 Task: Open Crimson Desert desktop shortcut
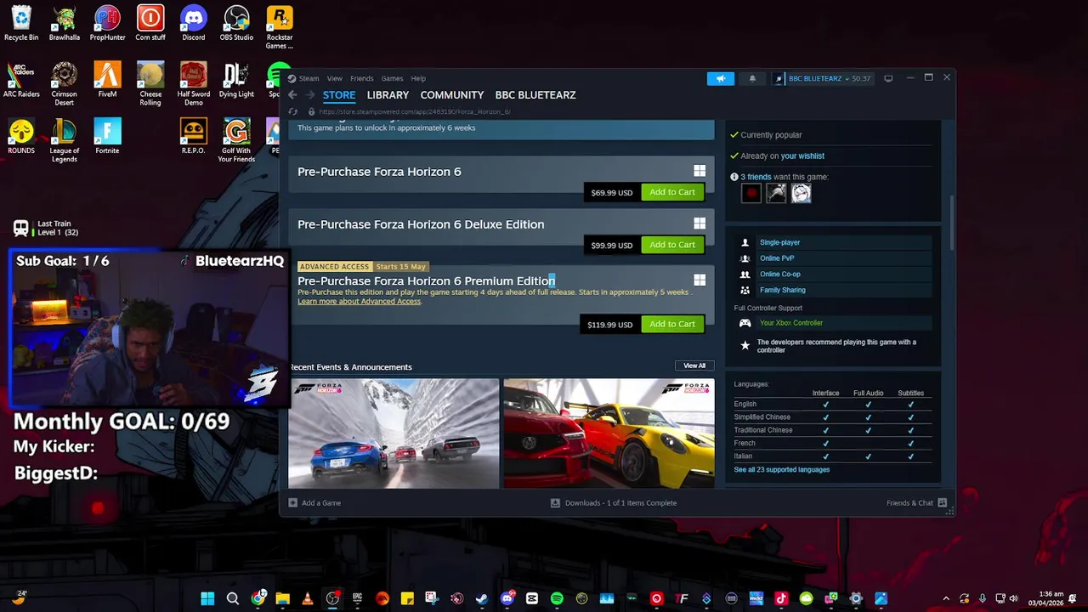pos(65,84)
